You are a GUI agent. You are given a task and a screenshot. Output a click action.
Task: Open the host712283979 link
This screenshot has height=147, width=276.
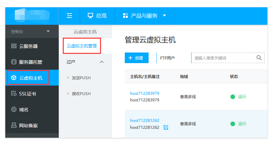coord(145,93)
